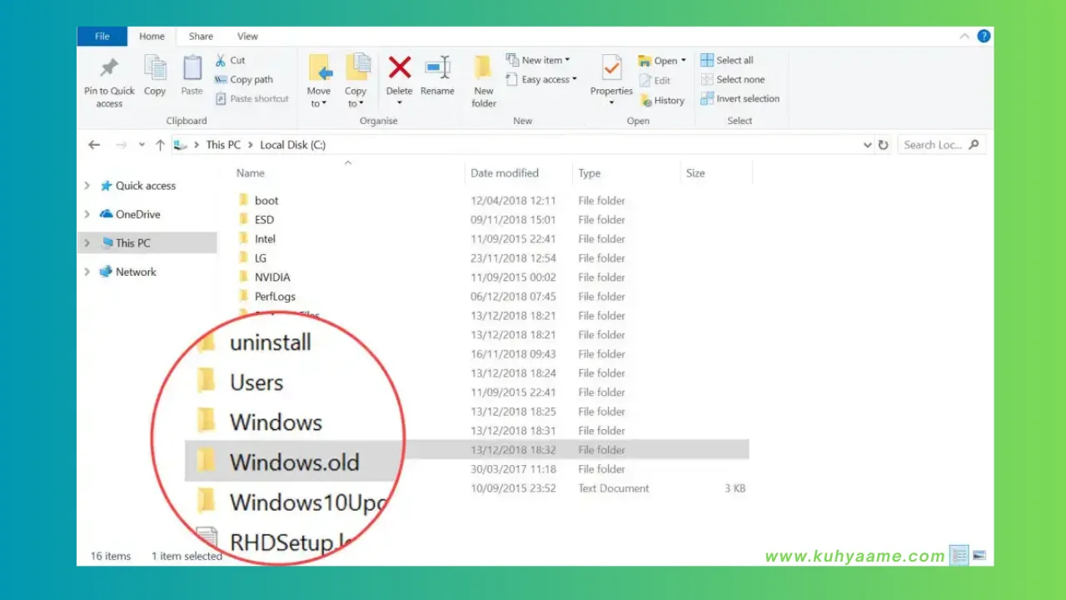
Task: Sort by the Name column header
Action: click(250, 173)
